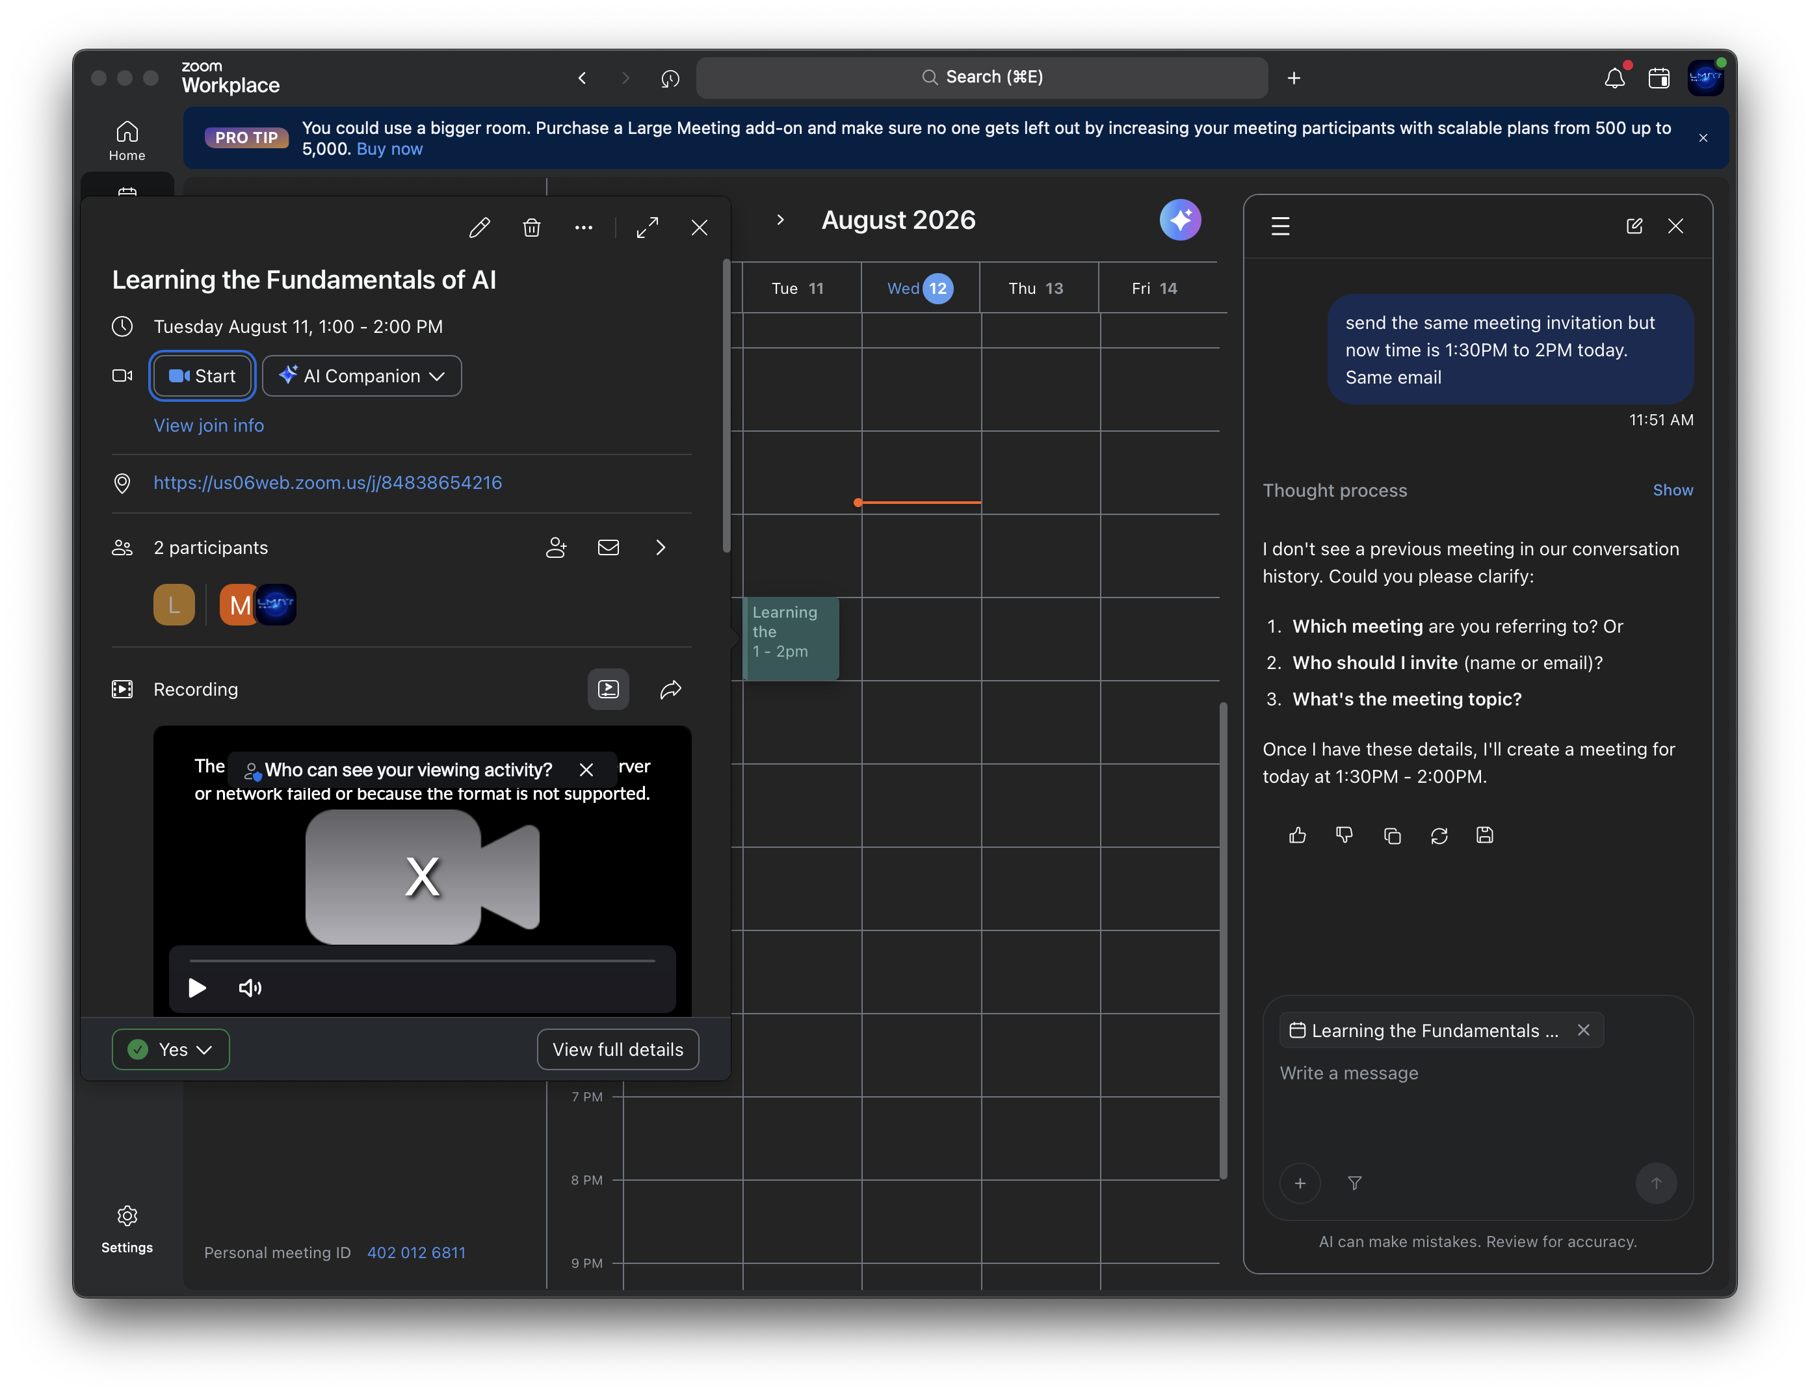The height and width of the screenshot is (1394, 1810).
Task: Click the meeting details popup scrollbar
Action: [726, 406]
